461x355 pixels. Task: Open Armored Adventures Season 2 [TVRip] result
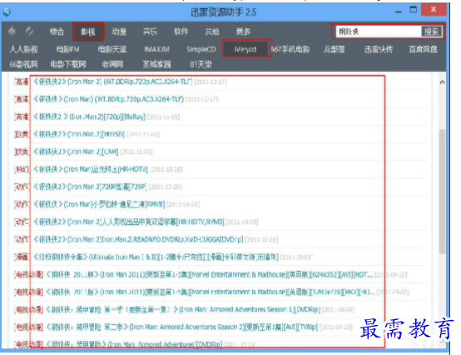click(x=182, y=327)
